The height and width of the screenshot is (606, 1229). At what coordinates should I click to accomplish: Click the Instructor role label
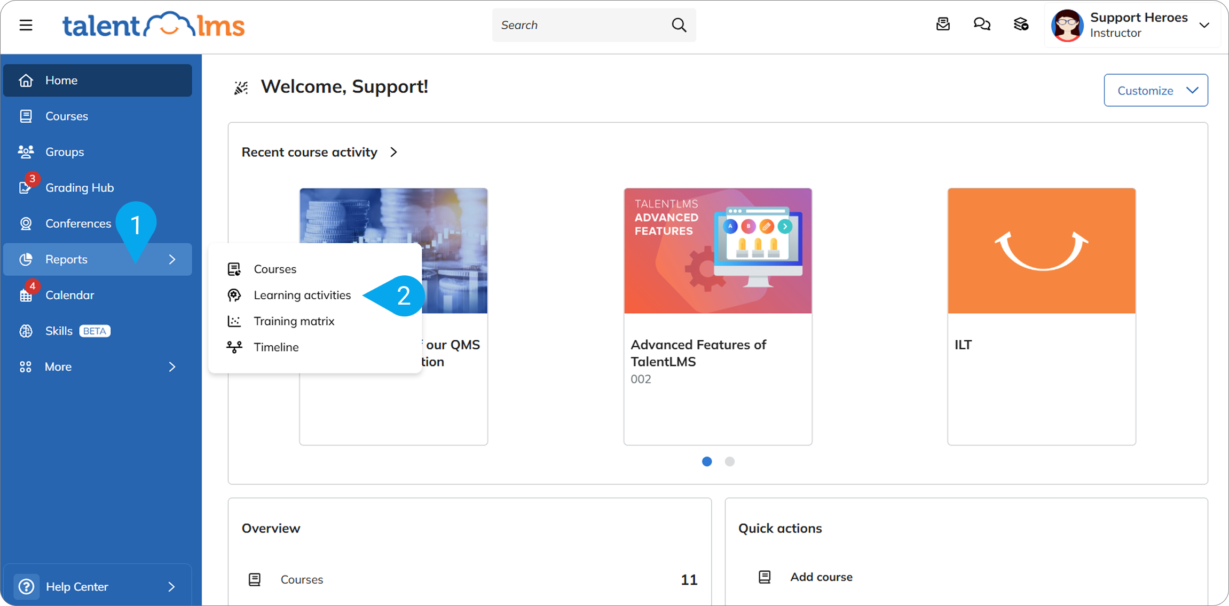click(x=1115, y=33)
